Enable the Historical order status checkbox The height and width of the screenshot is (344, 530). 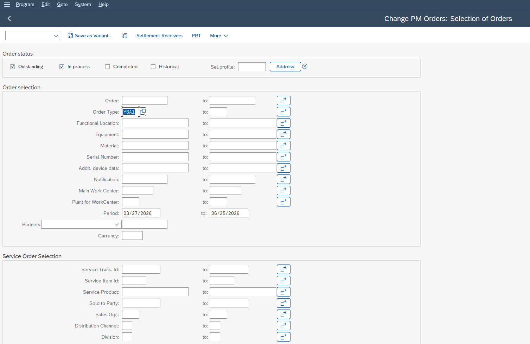coord(153,67)
